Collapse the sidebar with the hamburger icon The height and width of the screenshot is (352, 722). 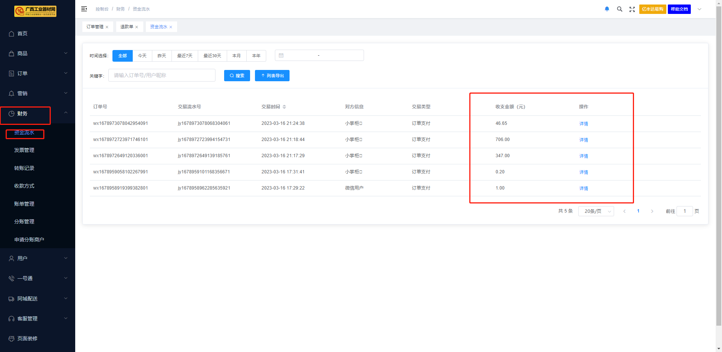pyautogui.click(x=84, y=9)
